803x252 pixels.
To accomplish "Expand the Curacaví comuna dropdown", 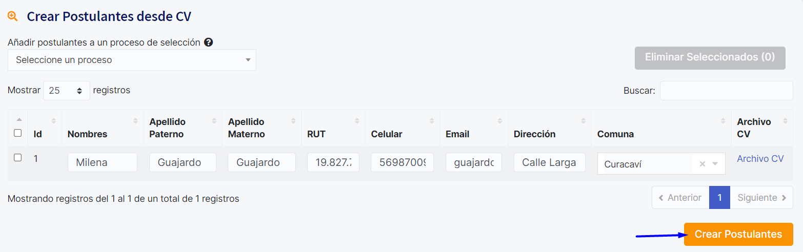I will click(715, 164).
